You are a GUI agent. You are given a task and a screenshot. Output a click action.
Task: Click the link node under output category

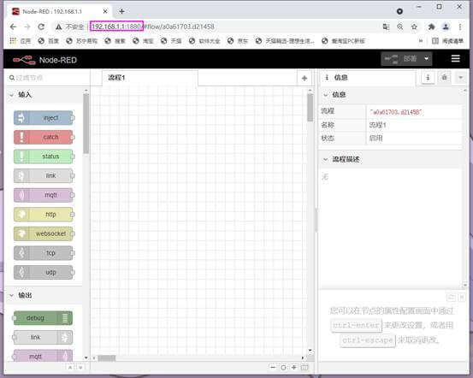[43, 338]
